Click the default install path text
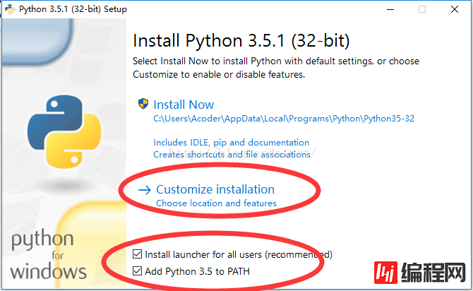 [284, 119]
